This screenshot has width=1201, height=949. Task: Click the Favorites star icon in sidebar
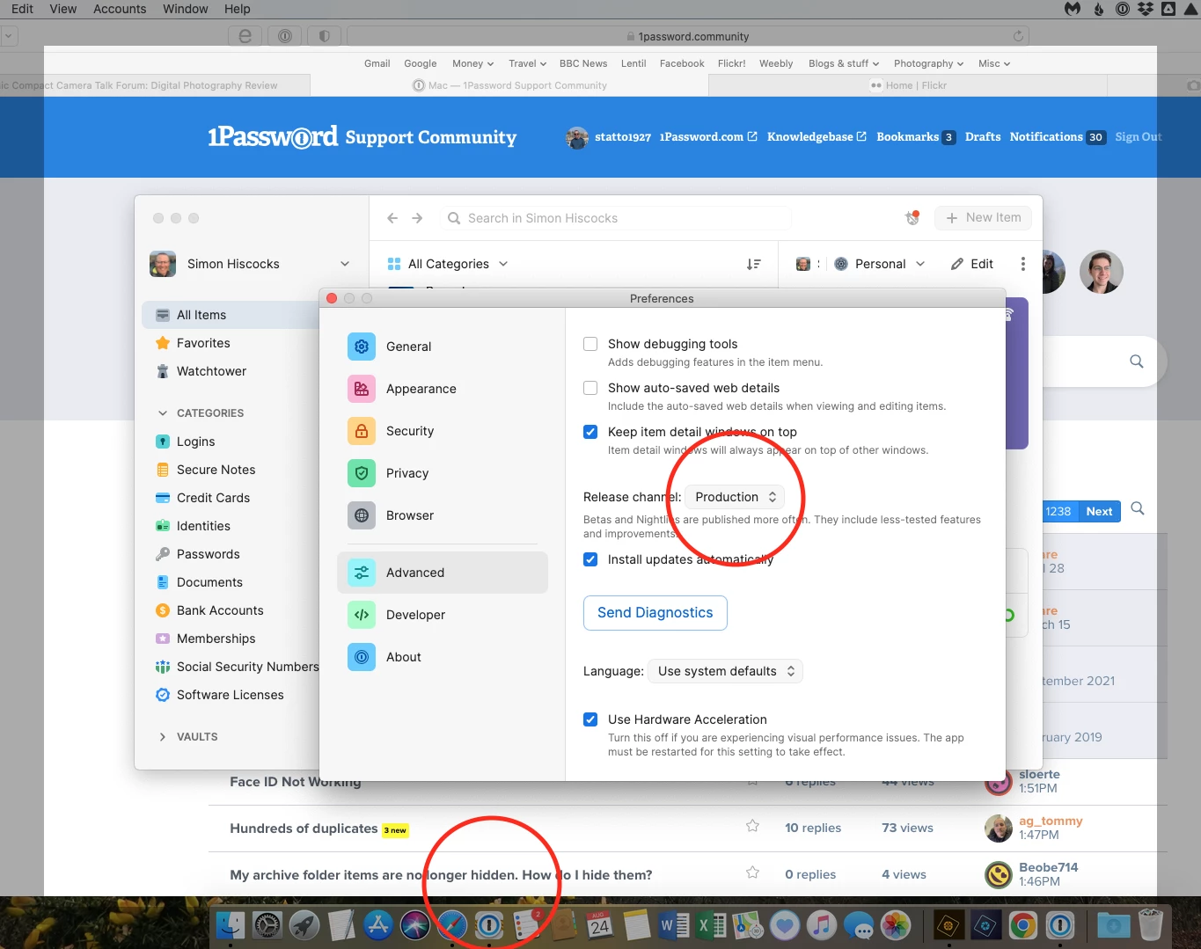coord(163,343)
